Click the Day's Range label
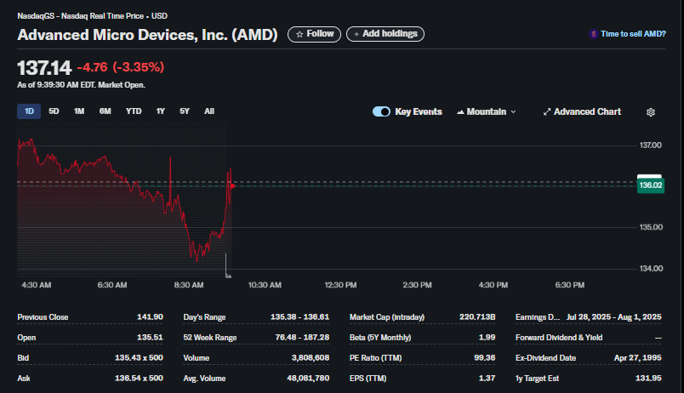This screenshot has width=684, height=393. pyautogui.click(x=204, y=317)
